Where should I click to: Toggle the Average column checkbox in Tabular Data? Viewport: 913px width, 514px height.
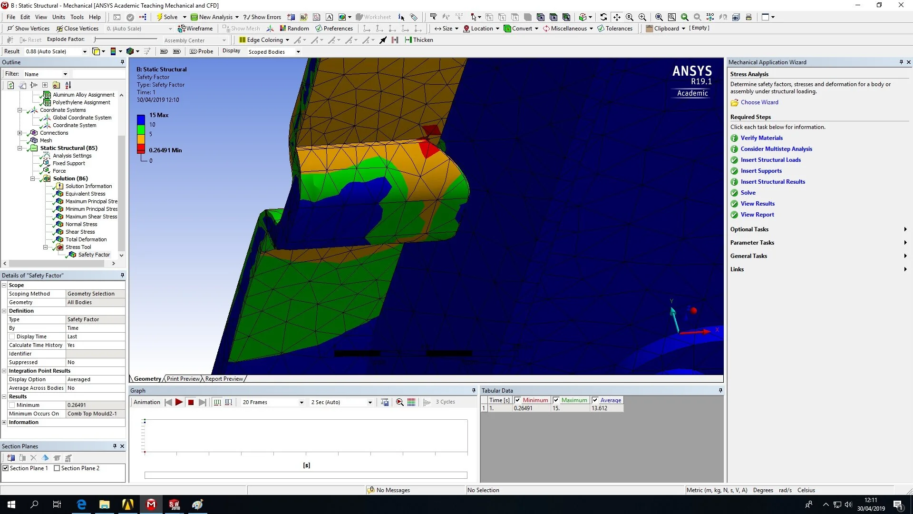tap(595, 400)
